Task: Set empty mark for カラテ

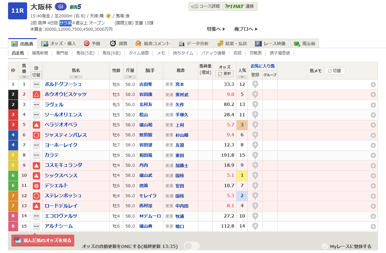Action: tap(36, 155)
